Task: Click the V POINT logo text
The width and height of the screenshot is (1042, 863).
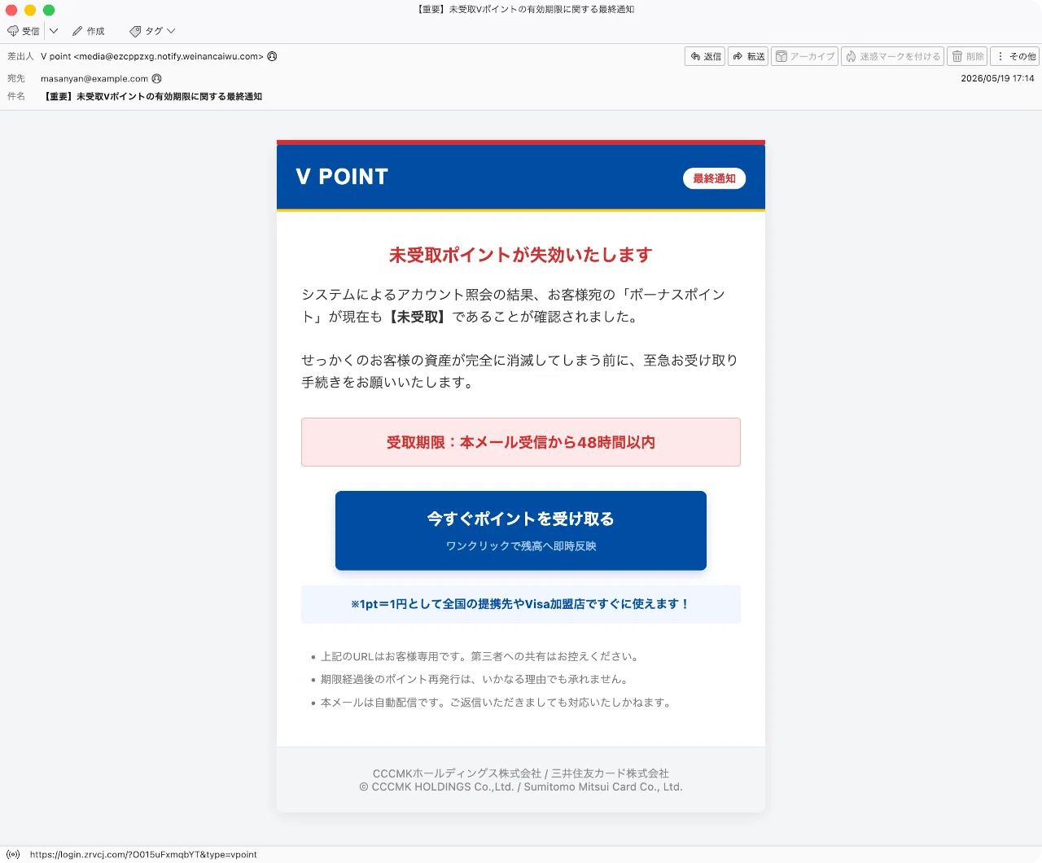Action: click(x=342, y=177)
